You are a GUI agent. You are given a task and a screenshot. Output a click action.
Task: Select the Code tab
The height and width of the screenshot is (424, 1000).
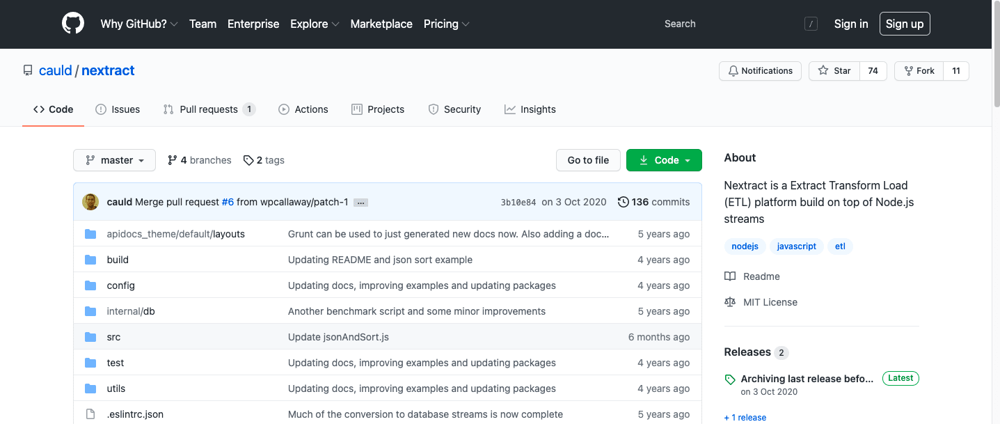[x=54, y=109]
